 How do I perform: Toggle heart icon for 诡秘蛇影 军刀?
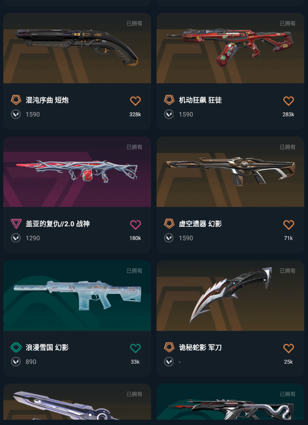click(289, 348)
